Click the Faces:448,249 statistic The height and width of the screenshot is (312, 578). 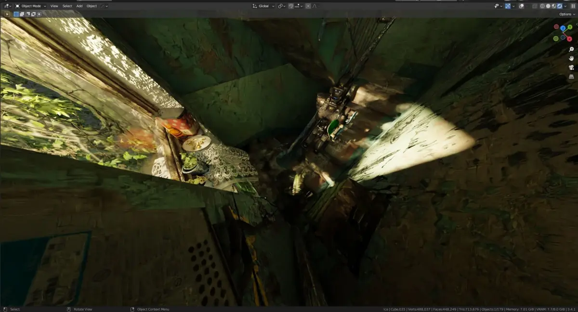(446, 309)
